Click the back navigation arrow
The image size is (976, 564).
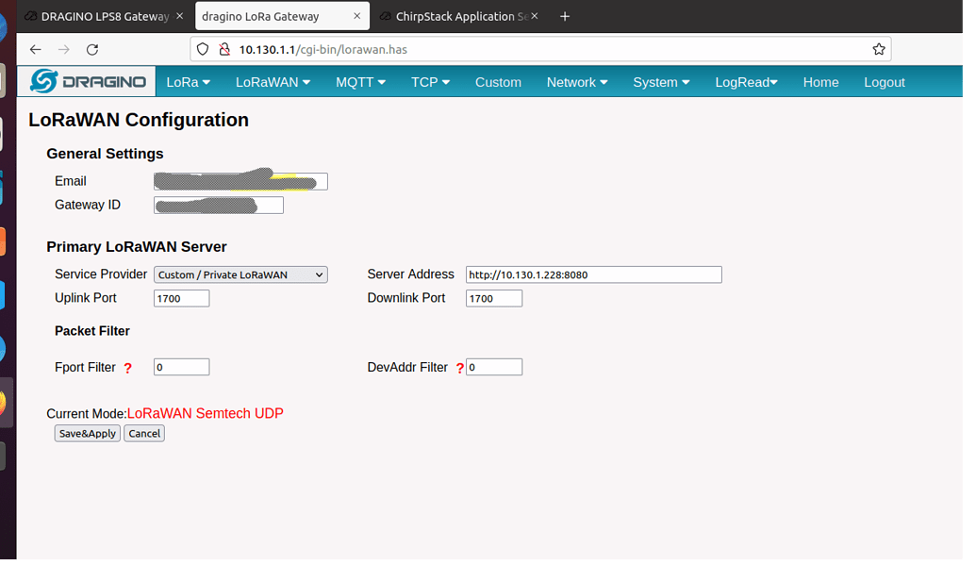tap(35, 49)
